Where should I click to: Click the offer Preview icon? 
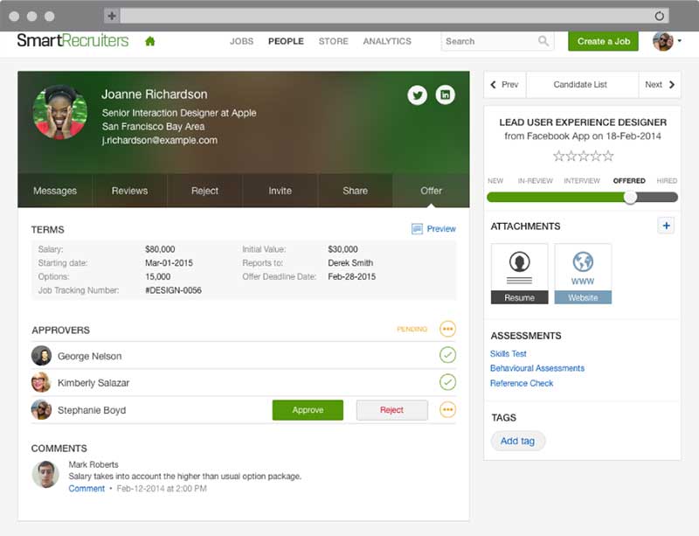coord(417,229)
